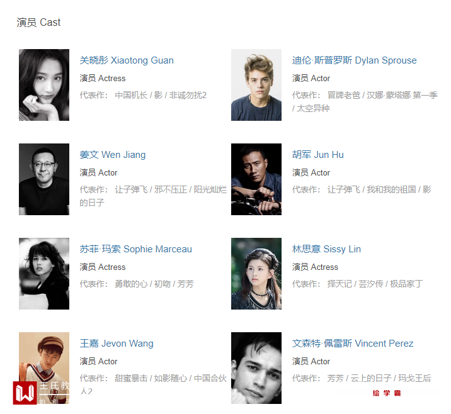Open Vincent Perez's portrait photo
The width and height of the screenshot is (451, 414).
[256, 368]
